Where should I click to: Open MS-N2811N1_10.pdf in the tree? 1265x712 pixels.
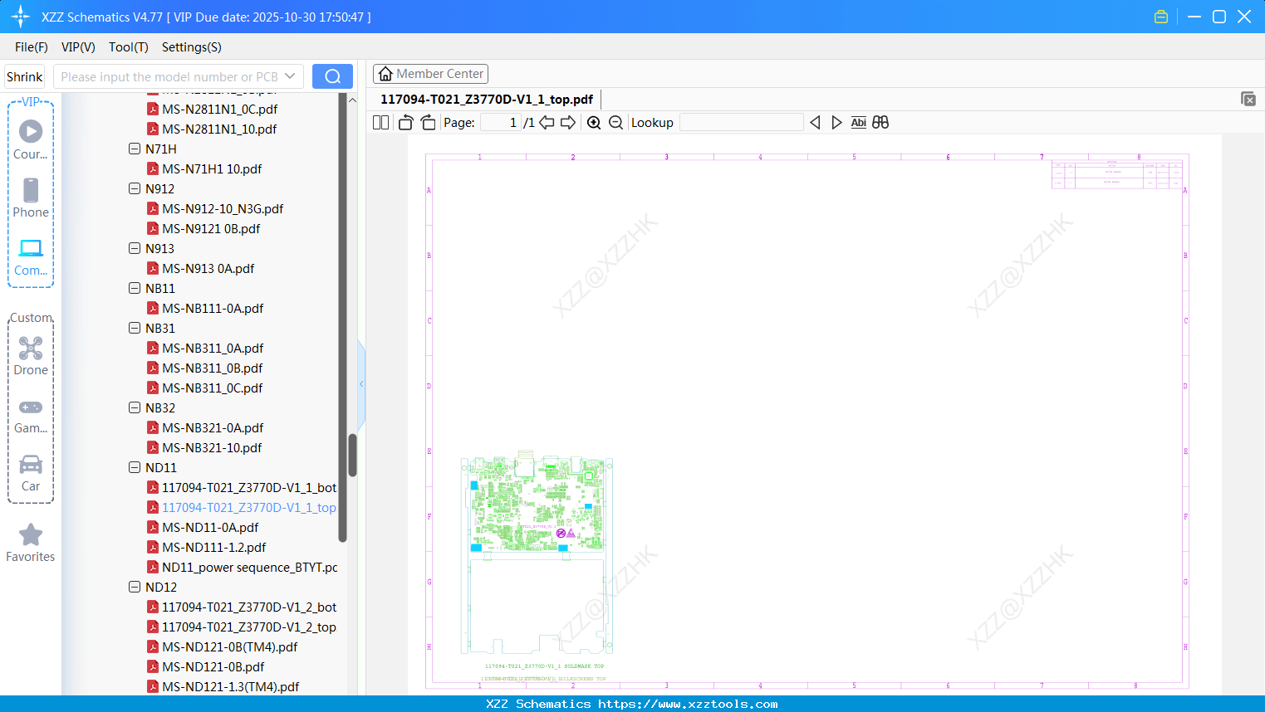coord(212,129)
